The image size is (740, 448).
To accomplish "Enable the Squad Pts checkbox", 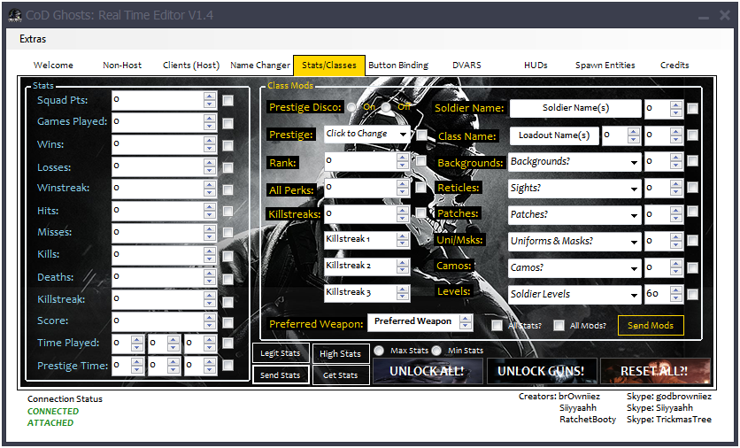I will tap(228, 101).
